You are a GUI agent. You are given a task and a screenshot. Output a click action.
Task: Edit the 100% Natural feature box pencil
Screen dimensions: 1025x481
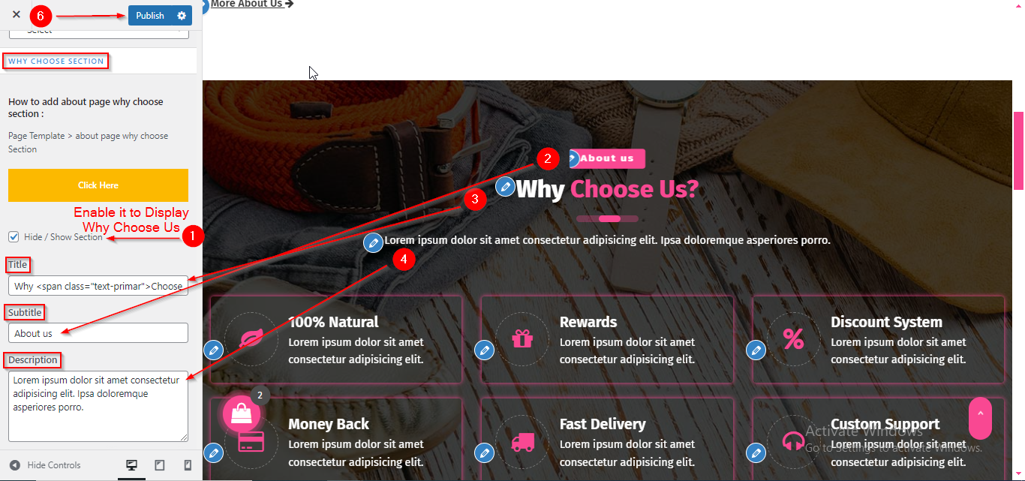214,350
